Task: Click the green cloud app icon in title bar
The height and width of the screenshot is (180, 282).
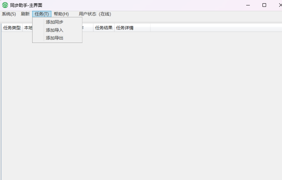Action: 5,5
